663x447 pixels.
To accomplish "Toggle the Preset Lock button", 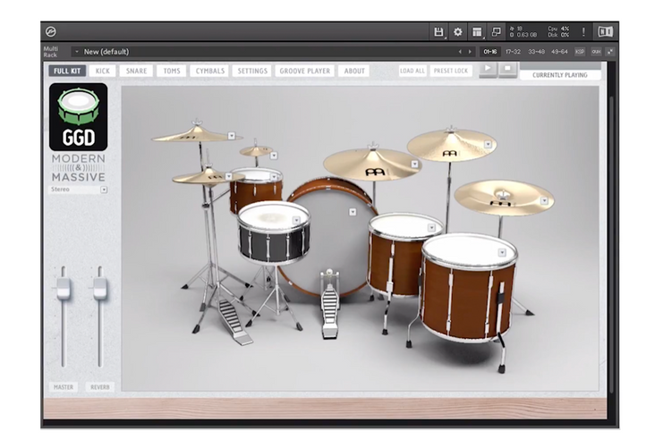I will click(450, 71).
